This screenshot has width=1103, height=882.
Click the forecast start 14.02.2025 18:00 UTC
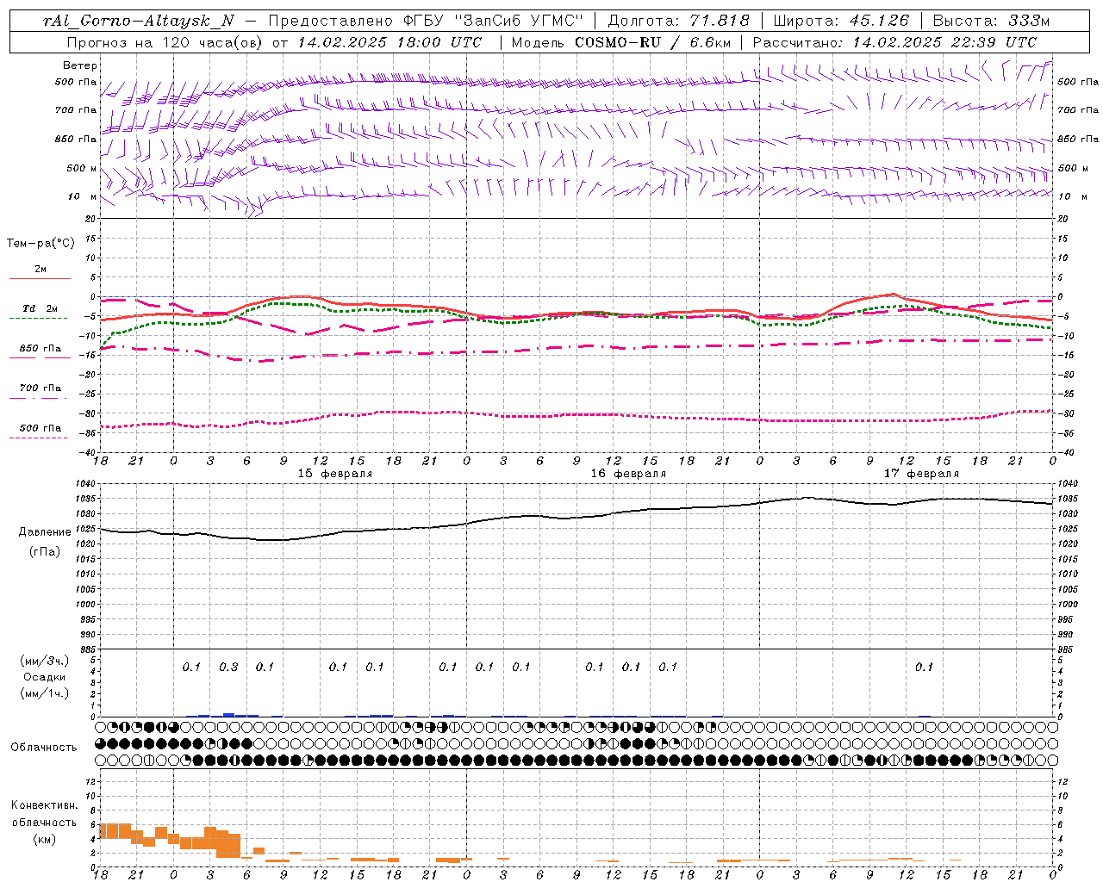point(389,42)
